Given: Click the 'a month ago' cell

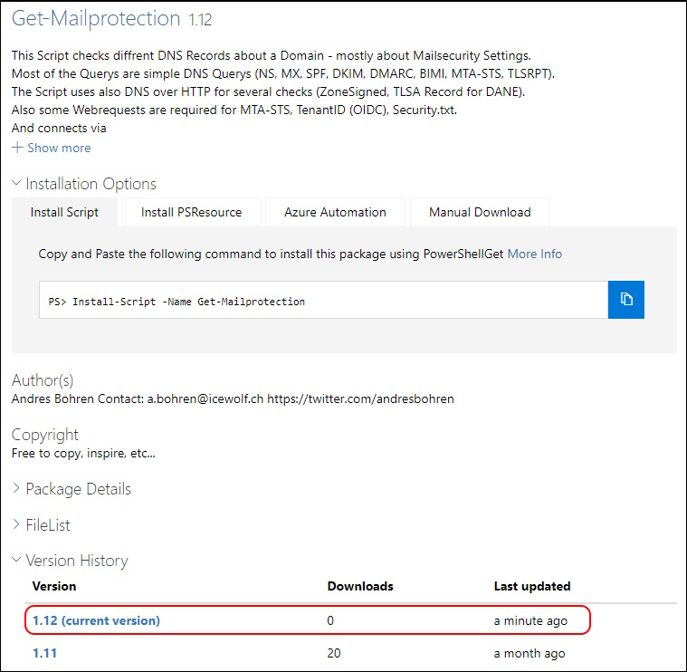Looking at the screenshot, I should tap(530, 653).
